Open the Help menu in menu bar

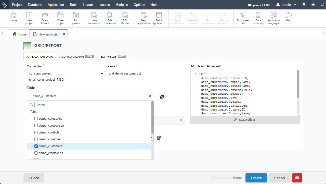pos(154,5)
